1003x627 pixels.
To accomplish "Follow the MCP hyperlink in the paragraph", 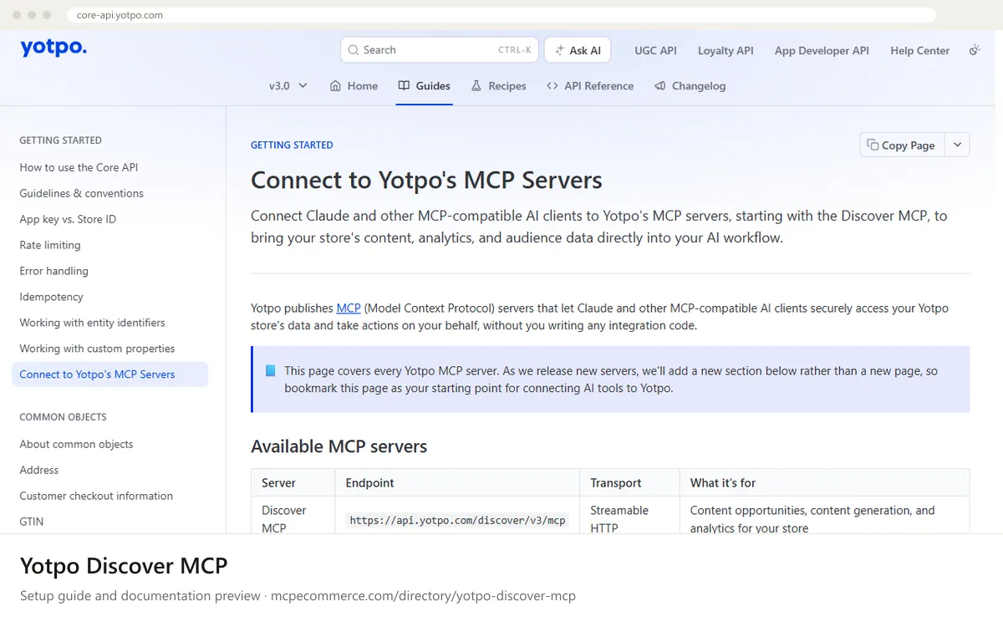I will pos(349,308).
